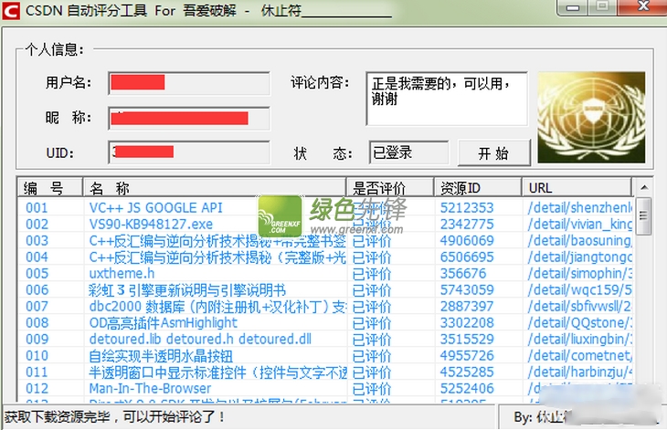The width and height of the screenshot is (667, 430).
Task: Click resource ID 5743059
Action: [x=467, y=289]
